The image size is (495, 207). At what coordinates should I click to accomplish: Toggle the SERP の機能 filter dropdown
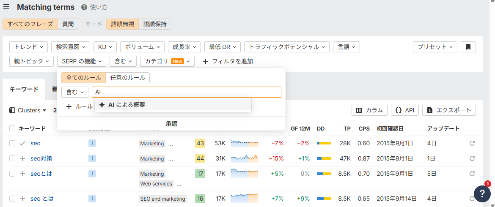click(x=82, y=61)
